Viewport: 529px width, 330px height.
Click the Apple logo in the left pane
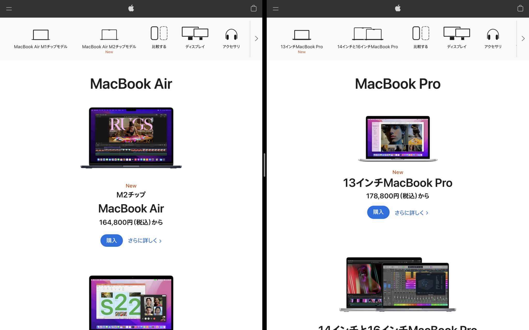pyautogui.click(x=131, y=9)
